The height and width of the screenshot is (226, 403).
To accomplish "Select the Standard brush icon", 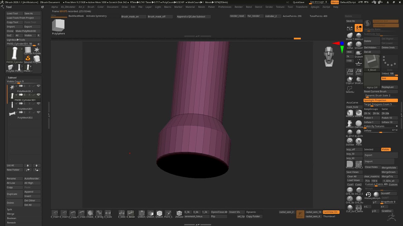I will [350, 142].
